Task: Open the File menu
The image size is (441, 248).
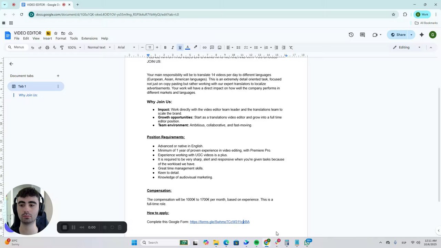Action: [x=17, y=39]
